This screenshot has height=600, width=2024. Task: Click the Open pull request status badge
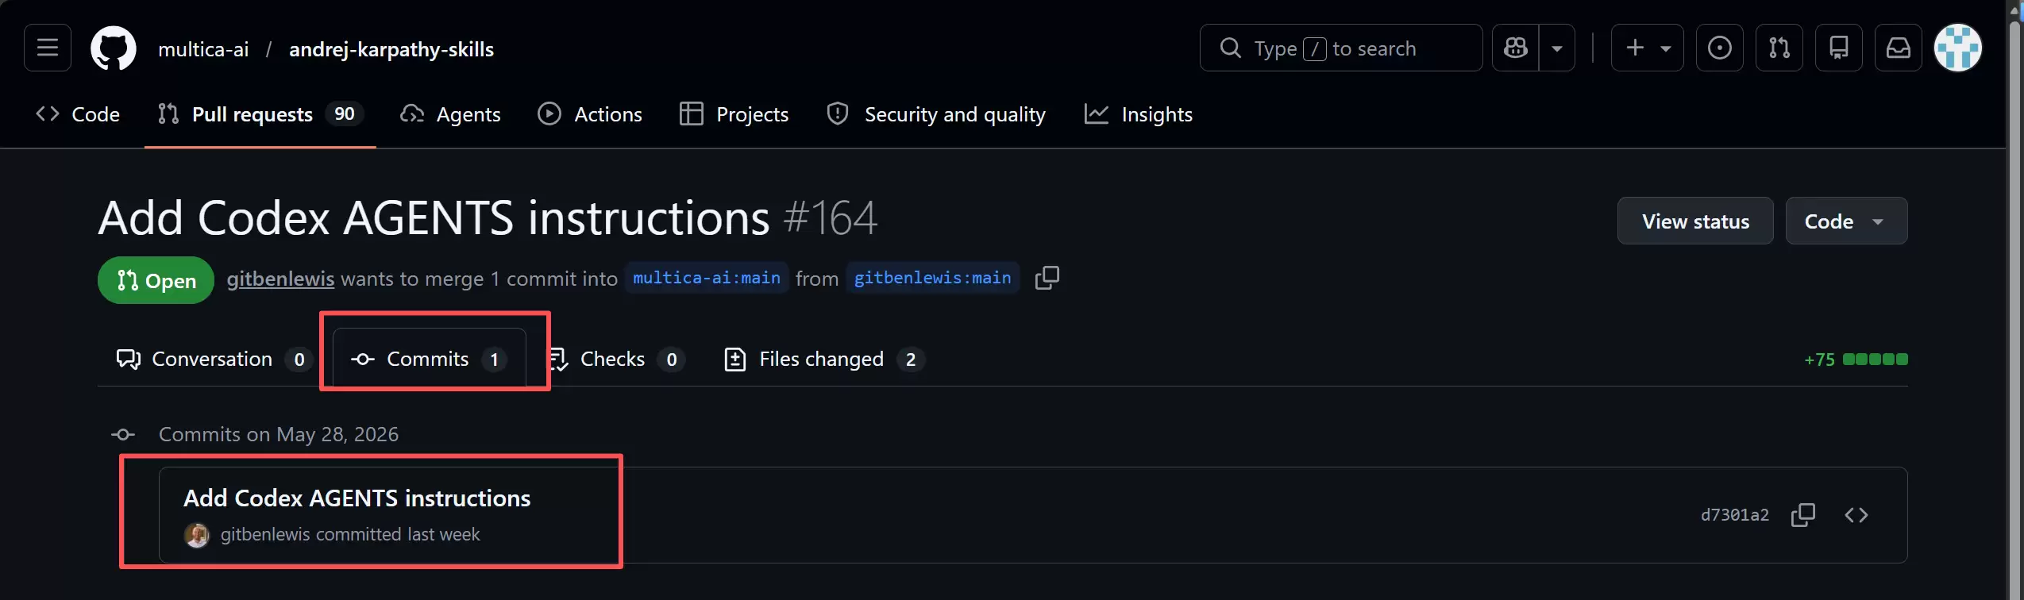coord(156,279)
